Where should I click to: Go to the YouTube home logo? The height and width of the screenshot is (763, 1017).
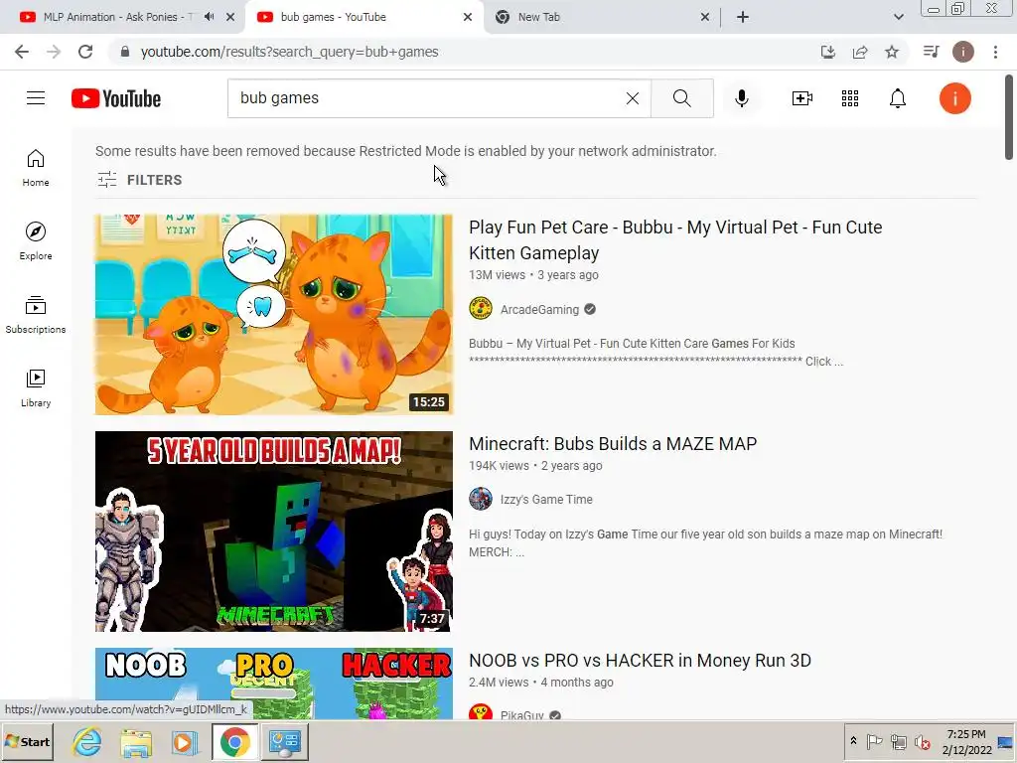(x=116, y=98)
